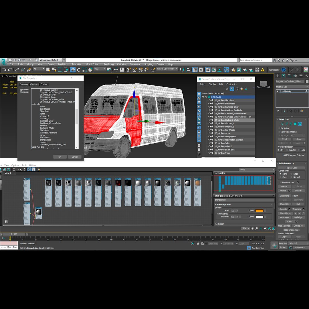The width and height of the screenshot is (309, 309).
Task: Open the Modifier List dropdown
Action: pos(292,87)
